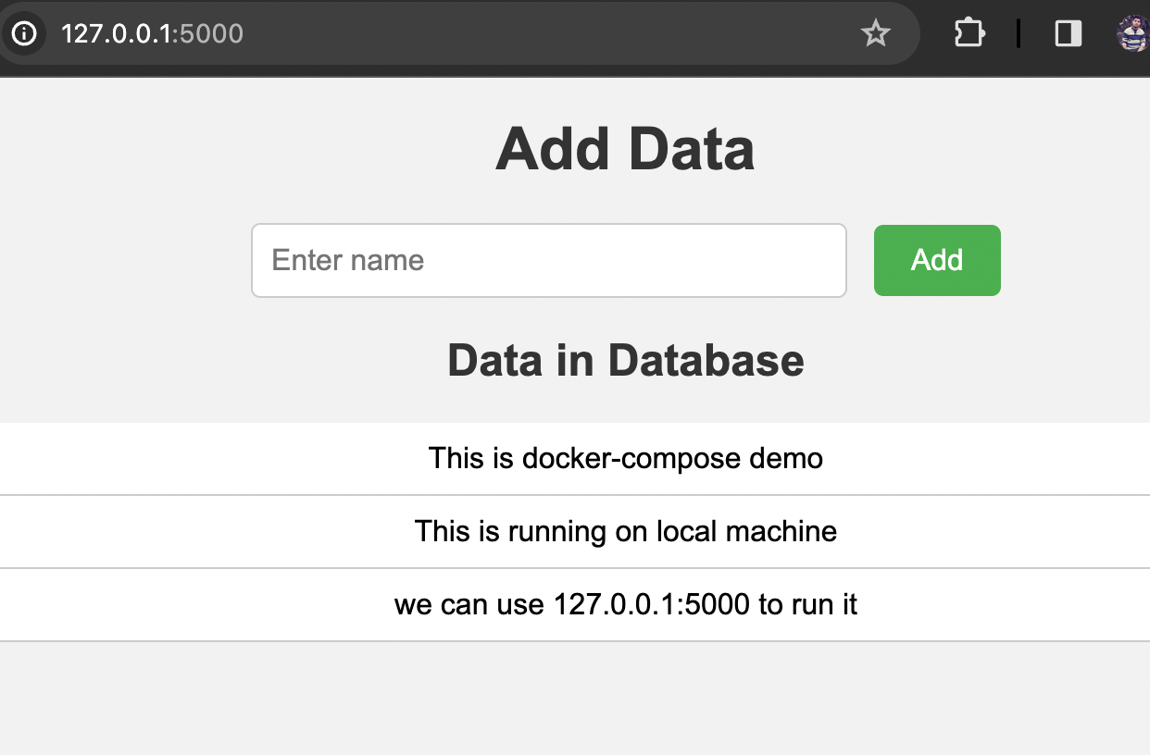The image size is (1150, 755).
Task: Click blank address bar space left of star
Action: coord(556,34)
